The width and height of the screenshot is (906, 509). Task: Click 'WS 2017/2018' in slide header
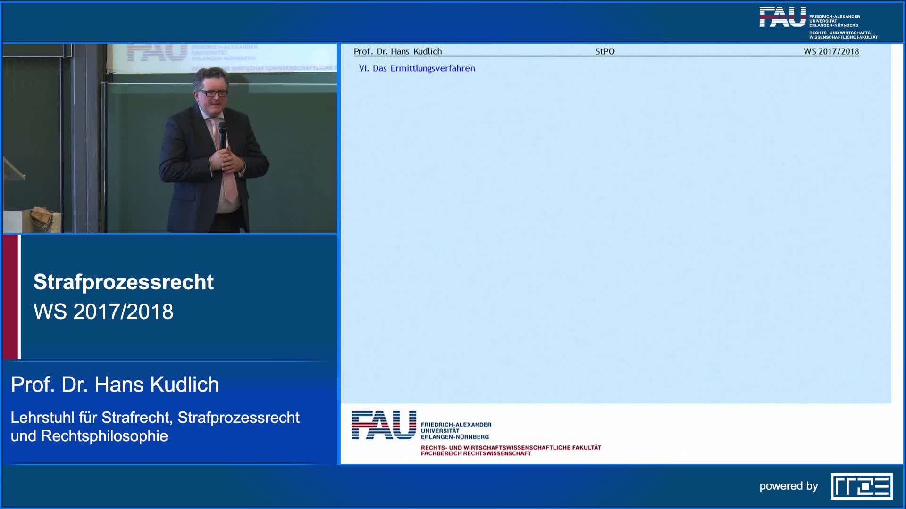tap(831, 51)
